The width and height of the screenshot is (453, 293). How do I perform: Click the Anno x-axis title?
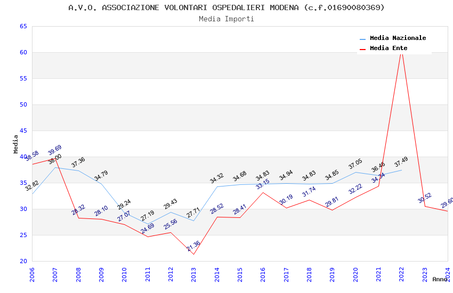(x=440, y=279)
